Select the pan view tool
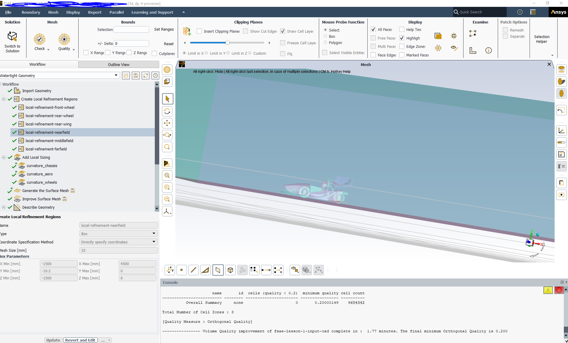The height and width of the screenshot is (343, 568). click(x=167, y=123)
